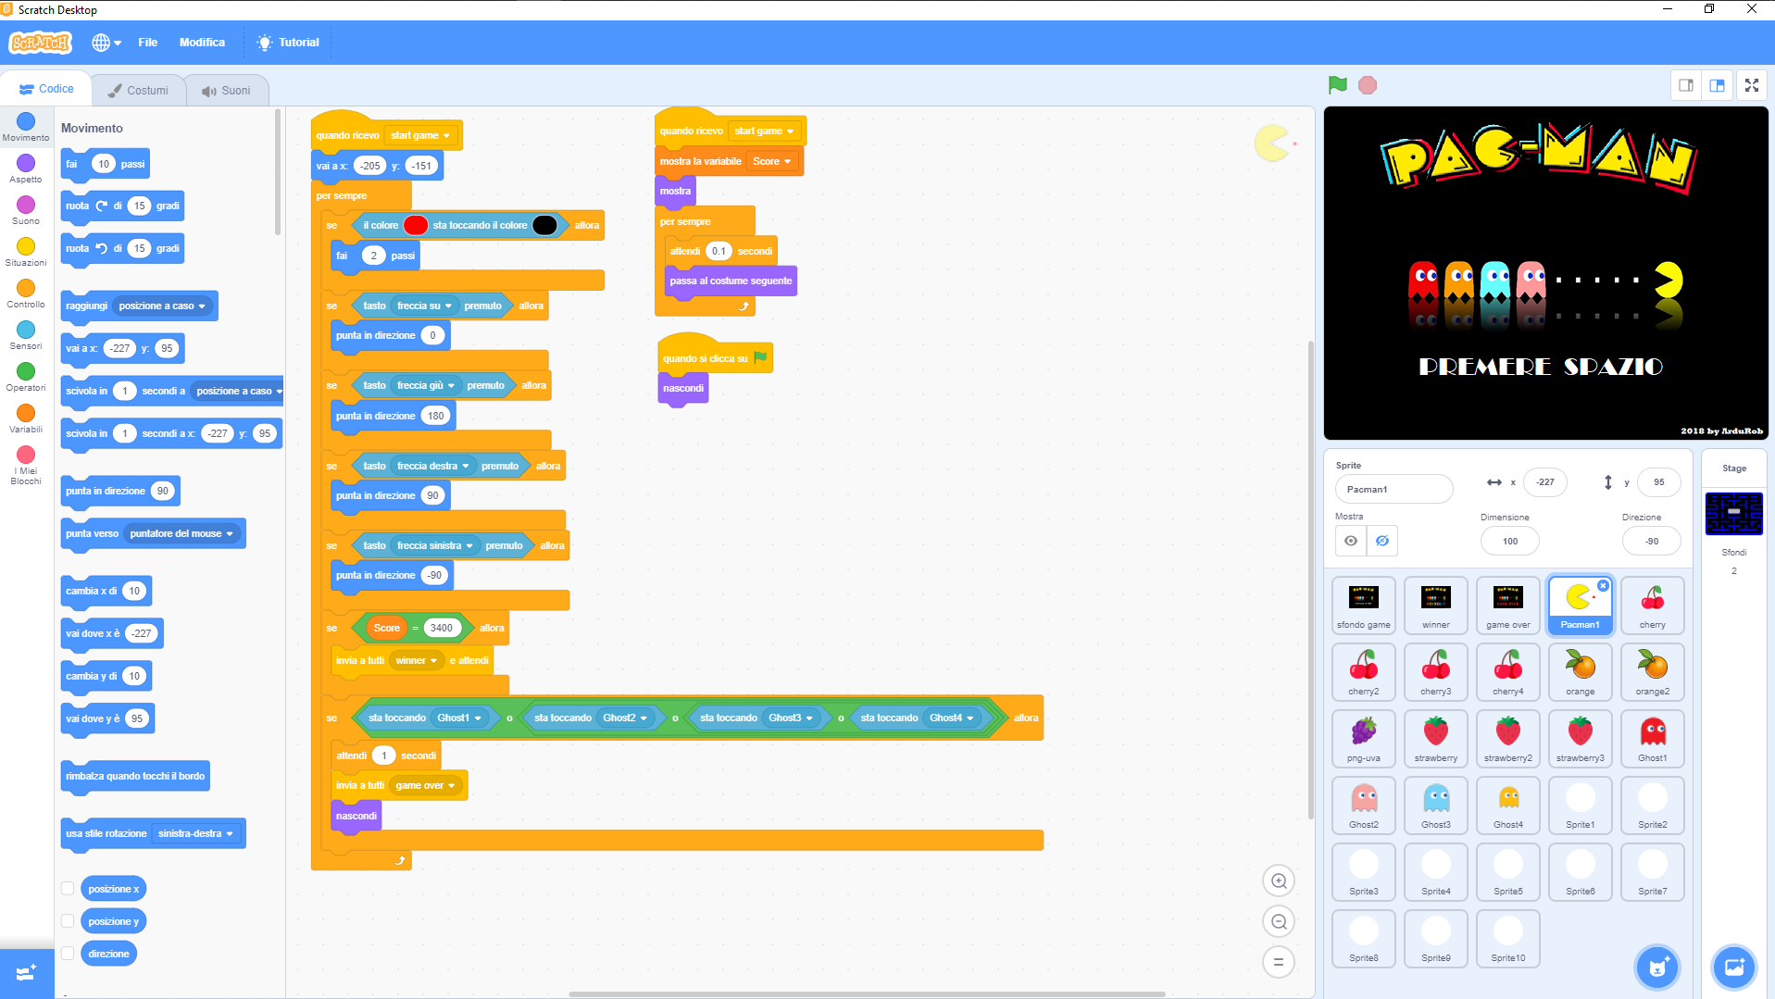Click the red color swatch in il colore block
The image size is (1775, 999).
pos(415,225)
